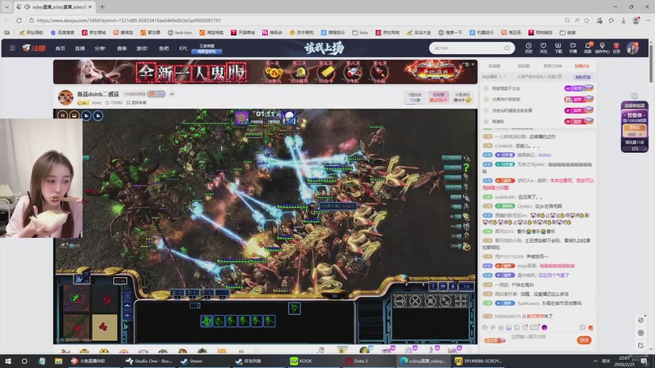Open the lock-icon bookmark

coord(179,33)
